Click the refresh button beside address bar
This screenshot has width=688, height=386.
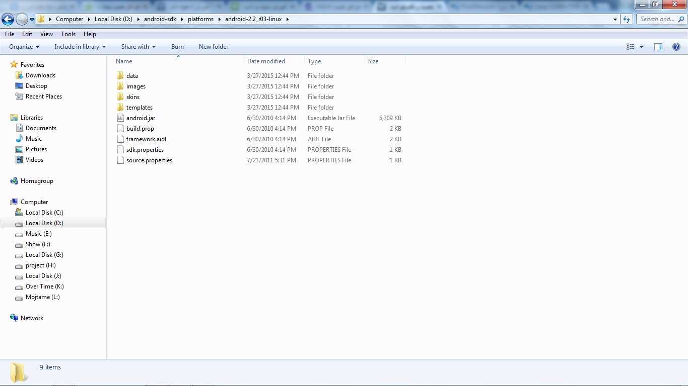(x=627, y=19)
